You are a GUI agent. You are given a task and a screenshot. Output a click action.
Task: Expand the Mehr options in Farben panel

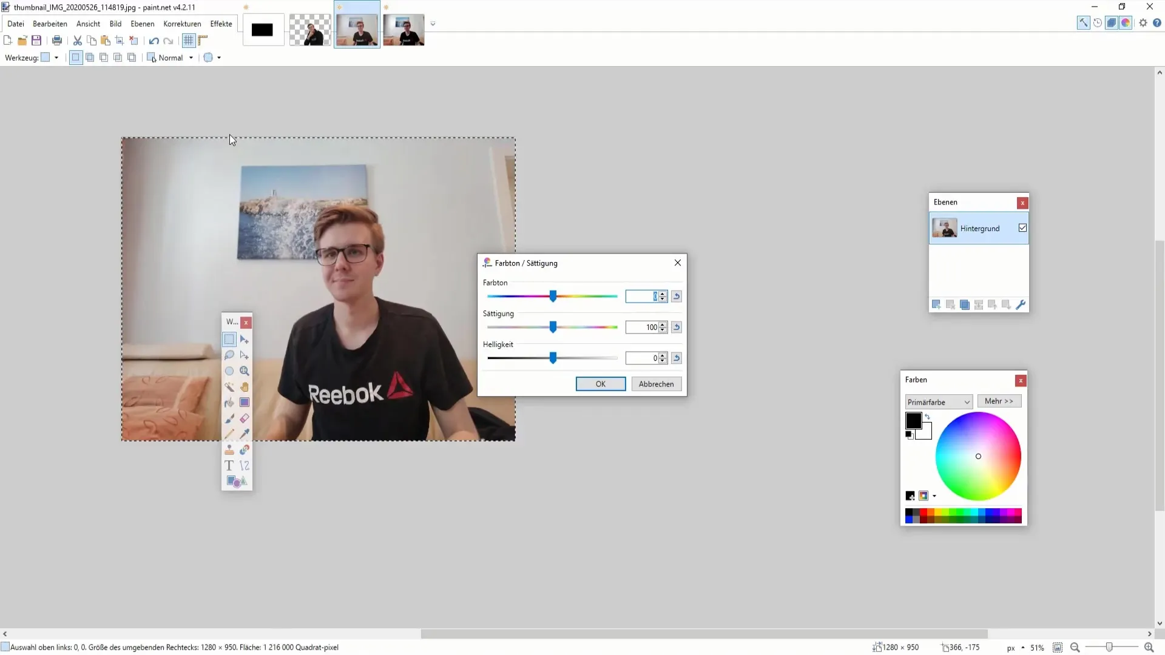(999, 401)
